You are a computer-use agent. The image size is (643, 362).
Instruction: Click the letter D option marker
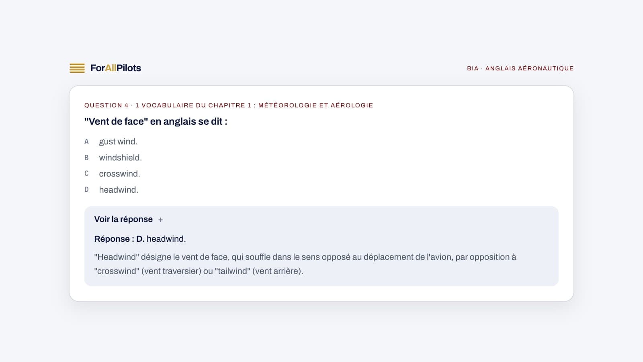coord(86,189)
